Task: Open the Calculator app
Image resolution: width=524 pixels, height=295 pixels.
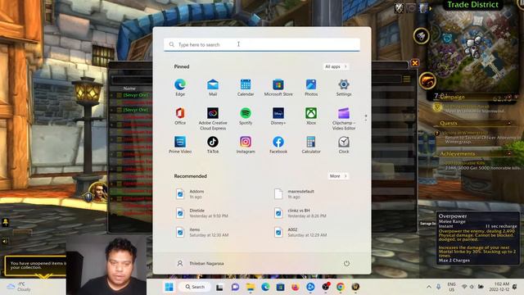Action: tap(311, 145)
